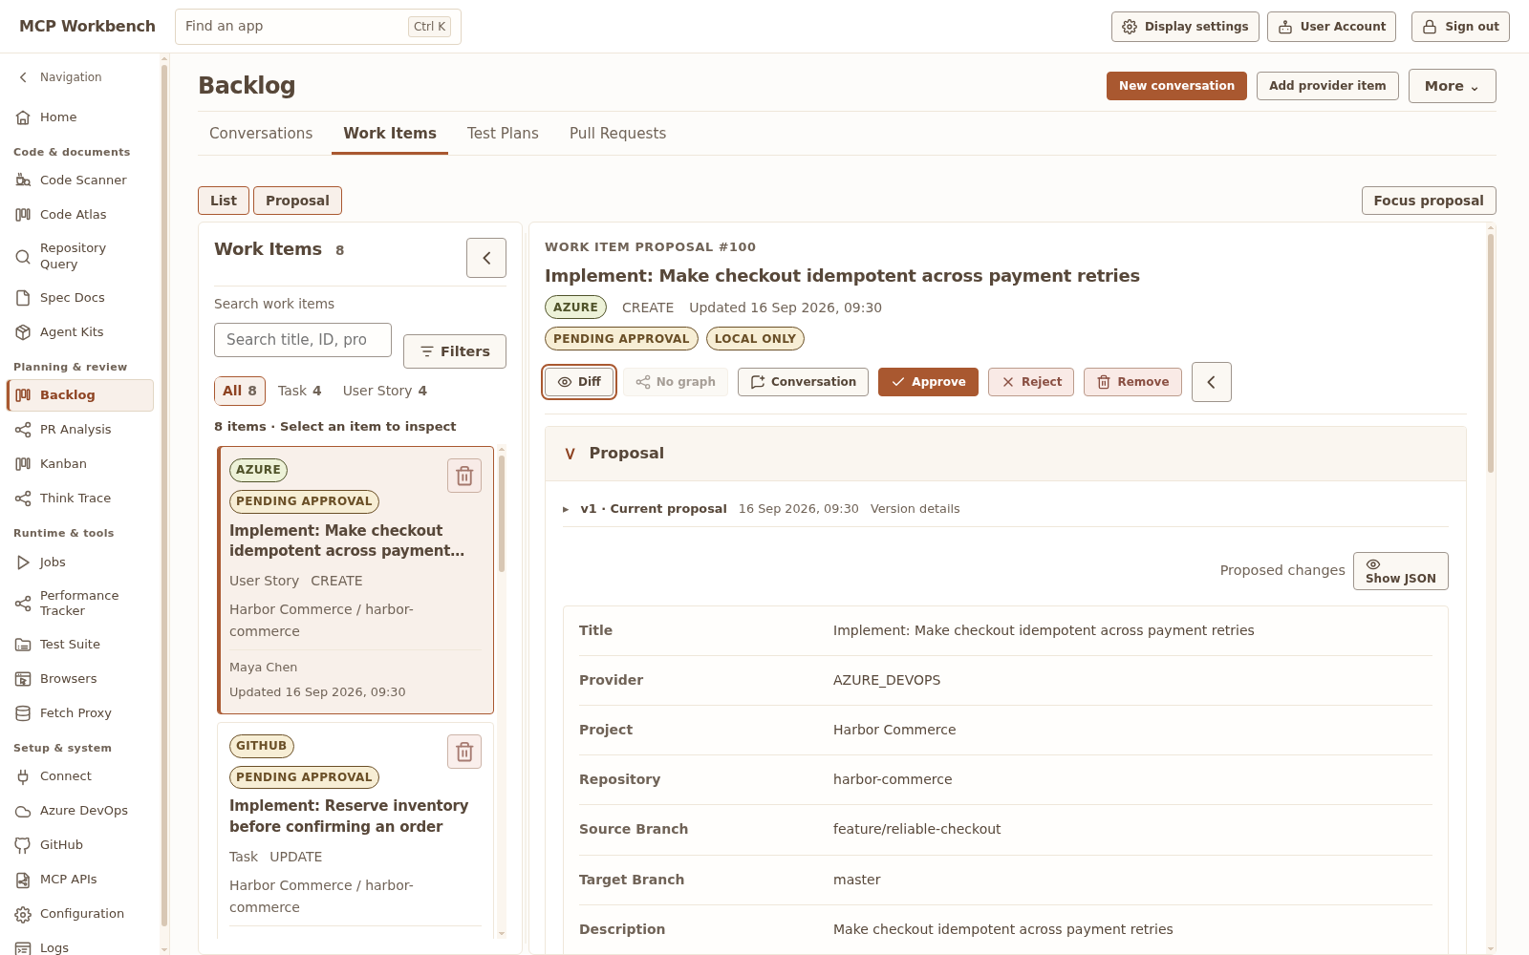Open GitHub setup page
Image resolution: width=1529 pixels, height=955 pixels.
tap(80, 844)
